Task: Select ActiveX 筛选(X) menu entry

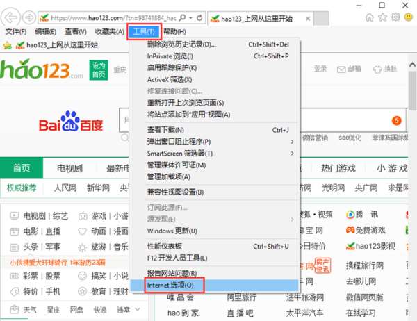Action: pyautogui.click(x=215, y=79)
